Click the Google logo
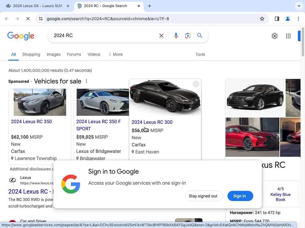Viewport: 305px width, 228px height. tap(21, 36)
